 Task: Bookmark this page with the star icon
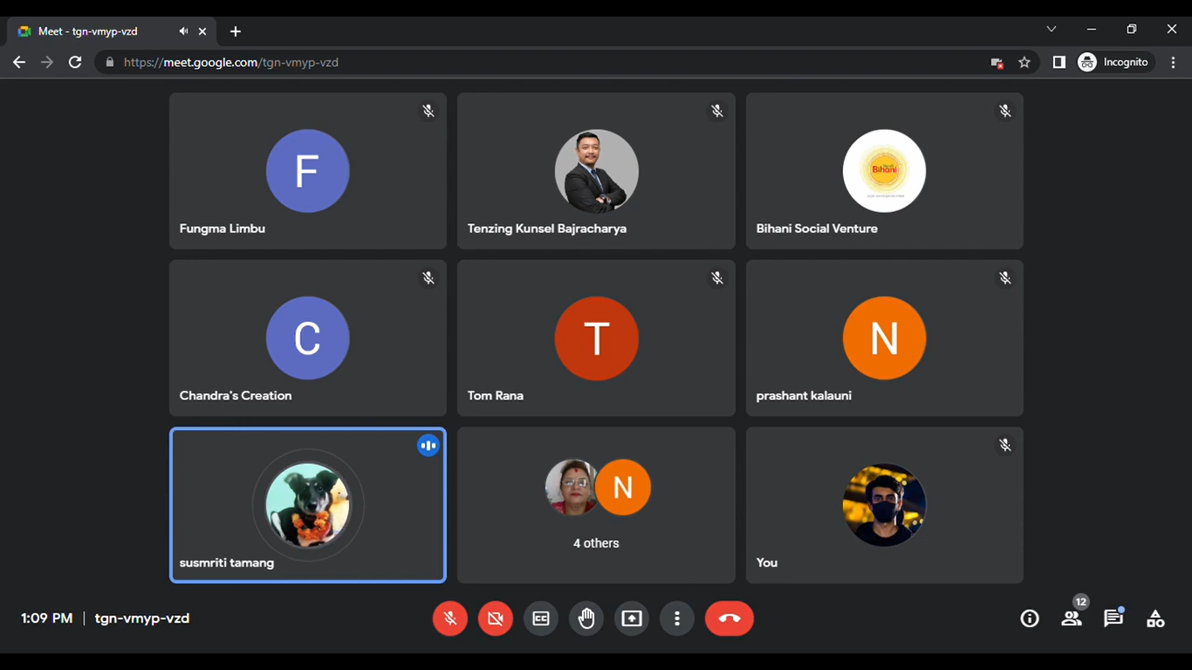click(x=1024, y=63)
